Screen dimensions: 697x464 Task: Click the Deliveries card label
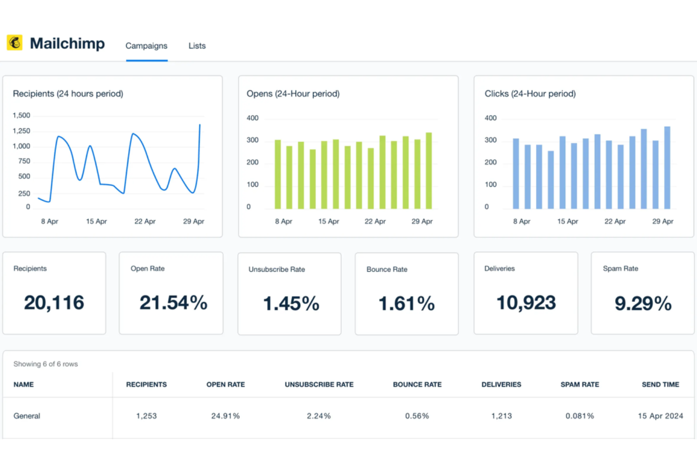499,268
